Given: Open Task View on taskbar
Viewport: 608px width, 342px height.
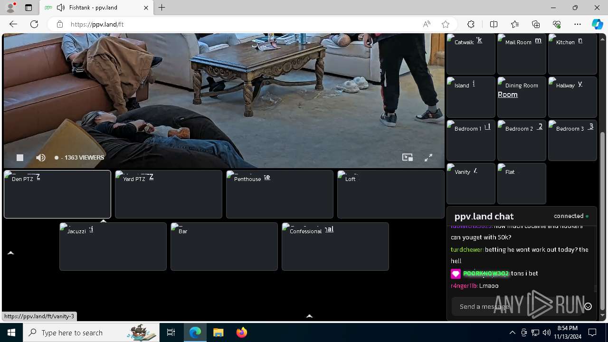Looking at the screenshot, I should coord(171,332).
